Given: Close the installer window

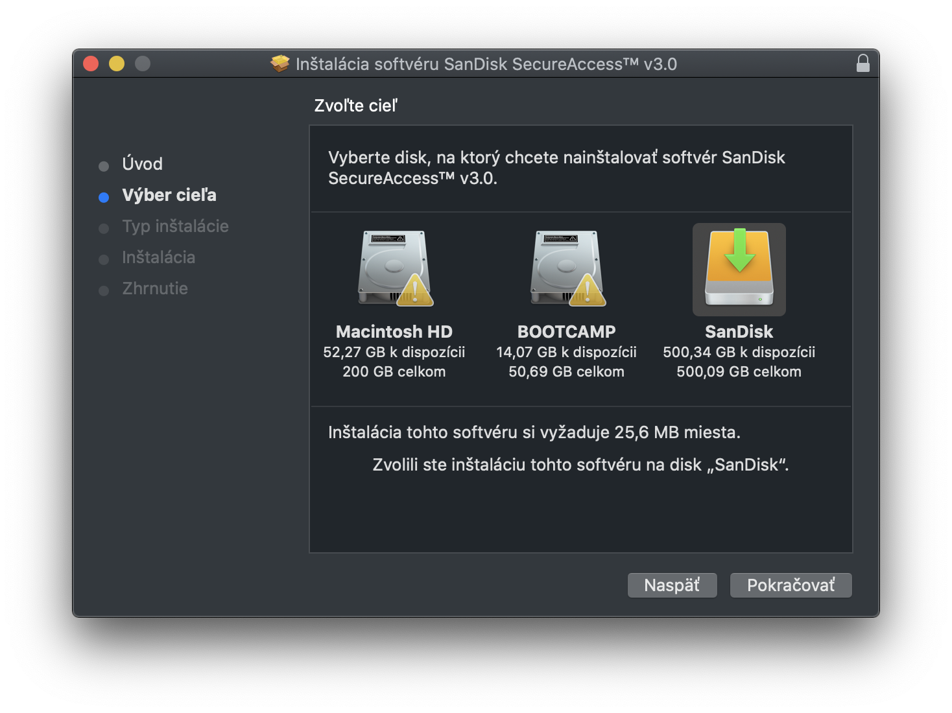Looking at the screenshot, I should point(91,64).
